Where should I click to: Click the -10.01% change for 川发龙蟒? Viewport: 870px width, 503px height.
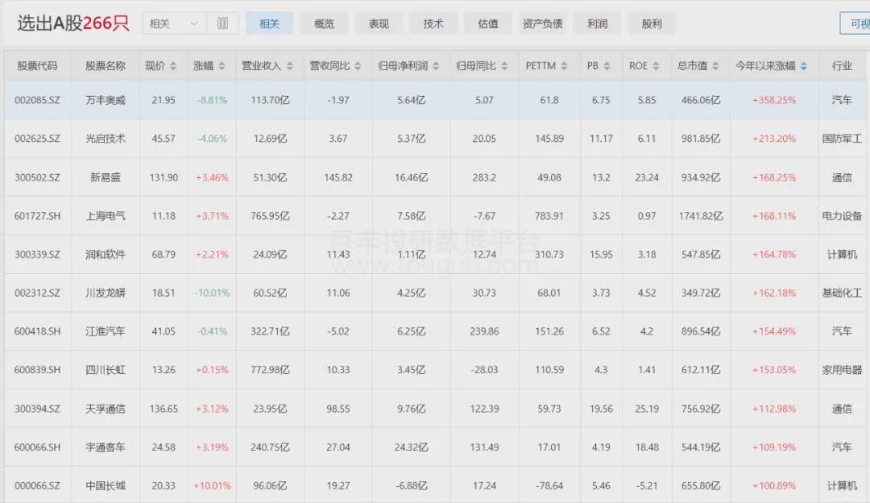(x=212, y=293)
